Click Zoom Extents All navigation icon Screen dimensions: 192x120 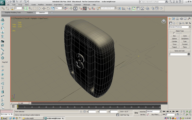(190, 111)
